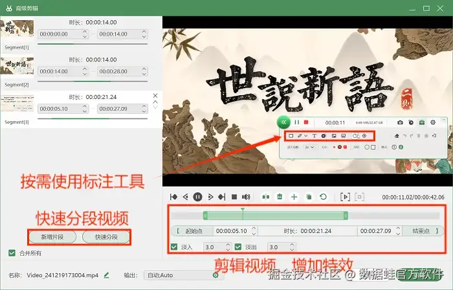The width and height of the screenshot is (453, 290).
Task: Delete segment with trash can icon
Action: pyautogui.click(x=280, y=197)
